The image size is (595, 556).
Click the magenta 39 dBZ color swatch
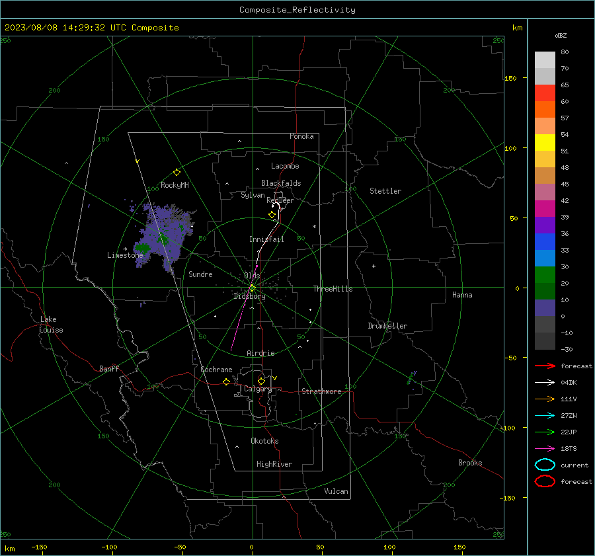coord(545,208)
